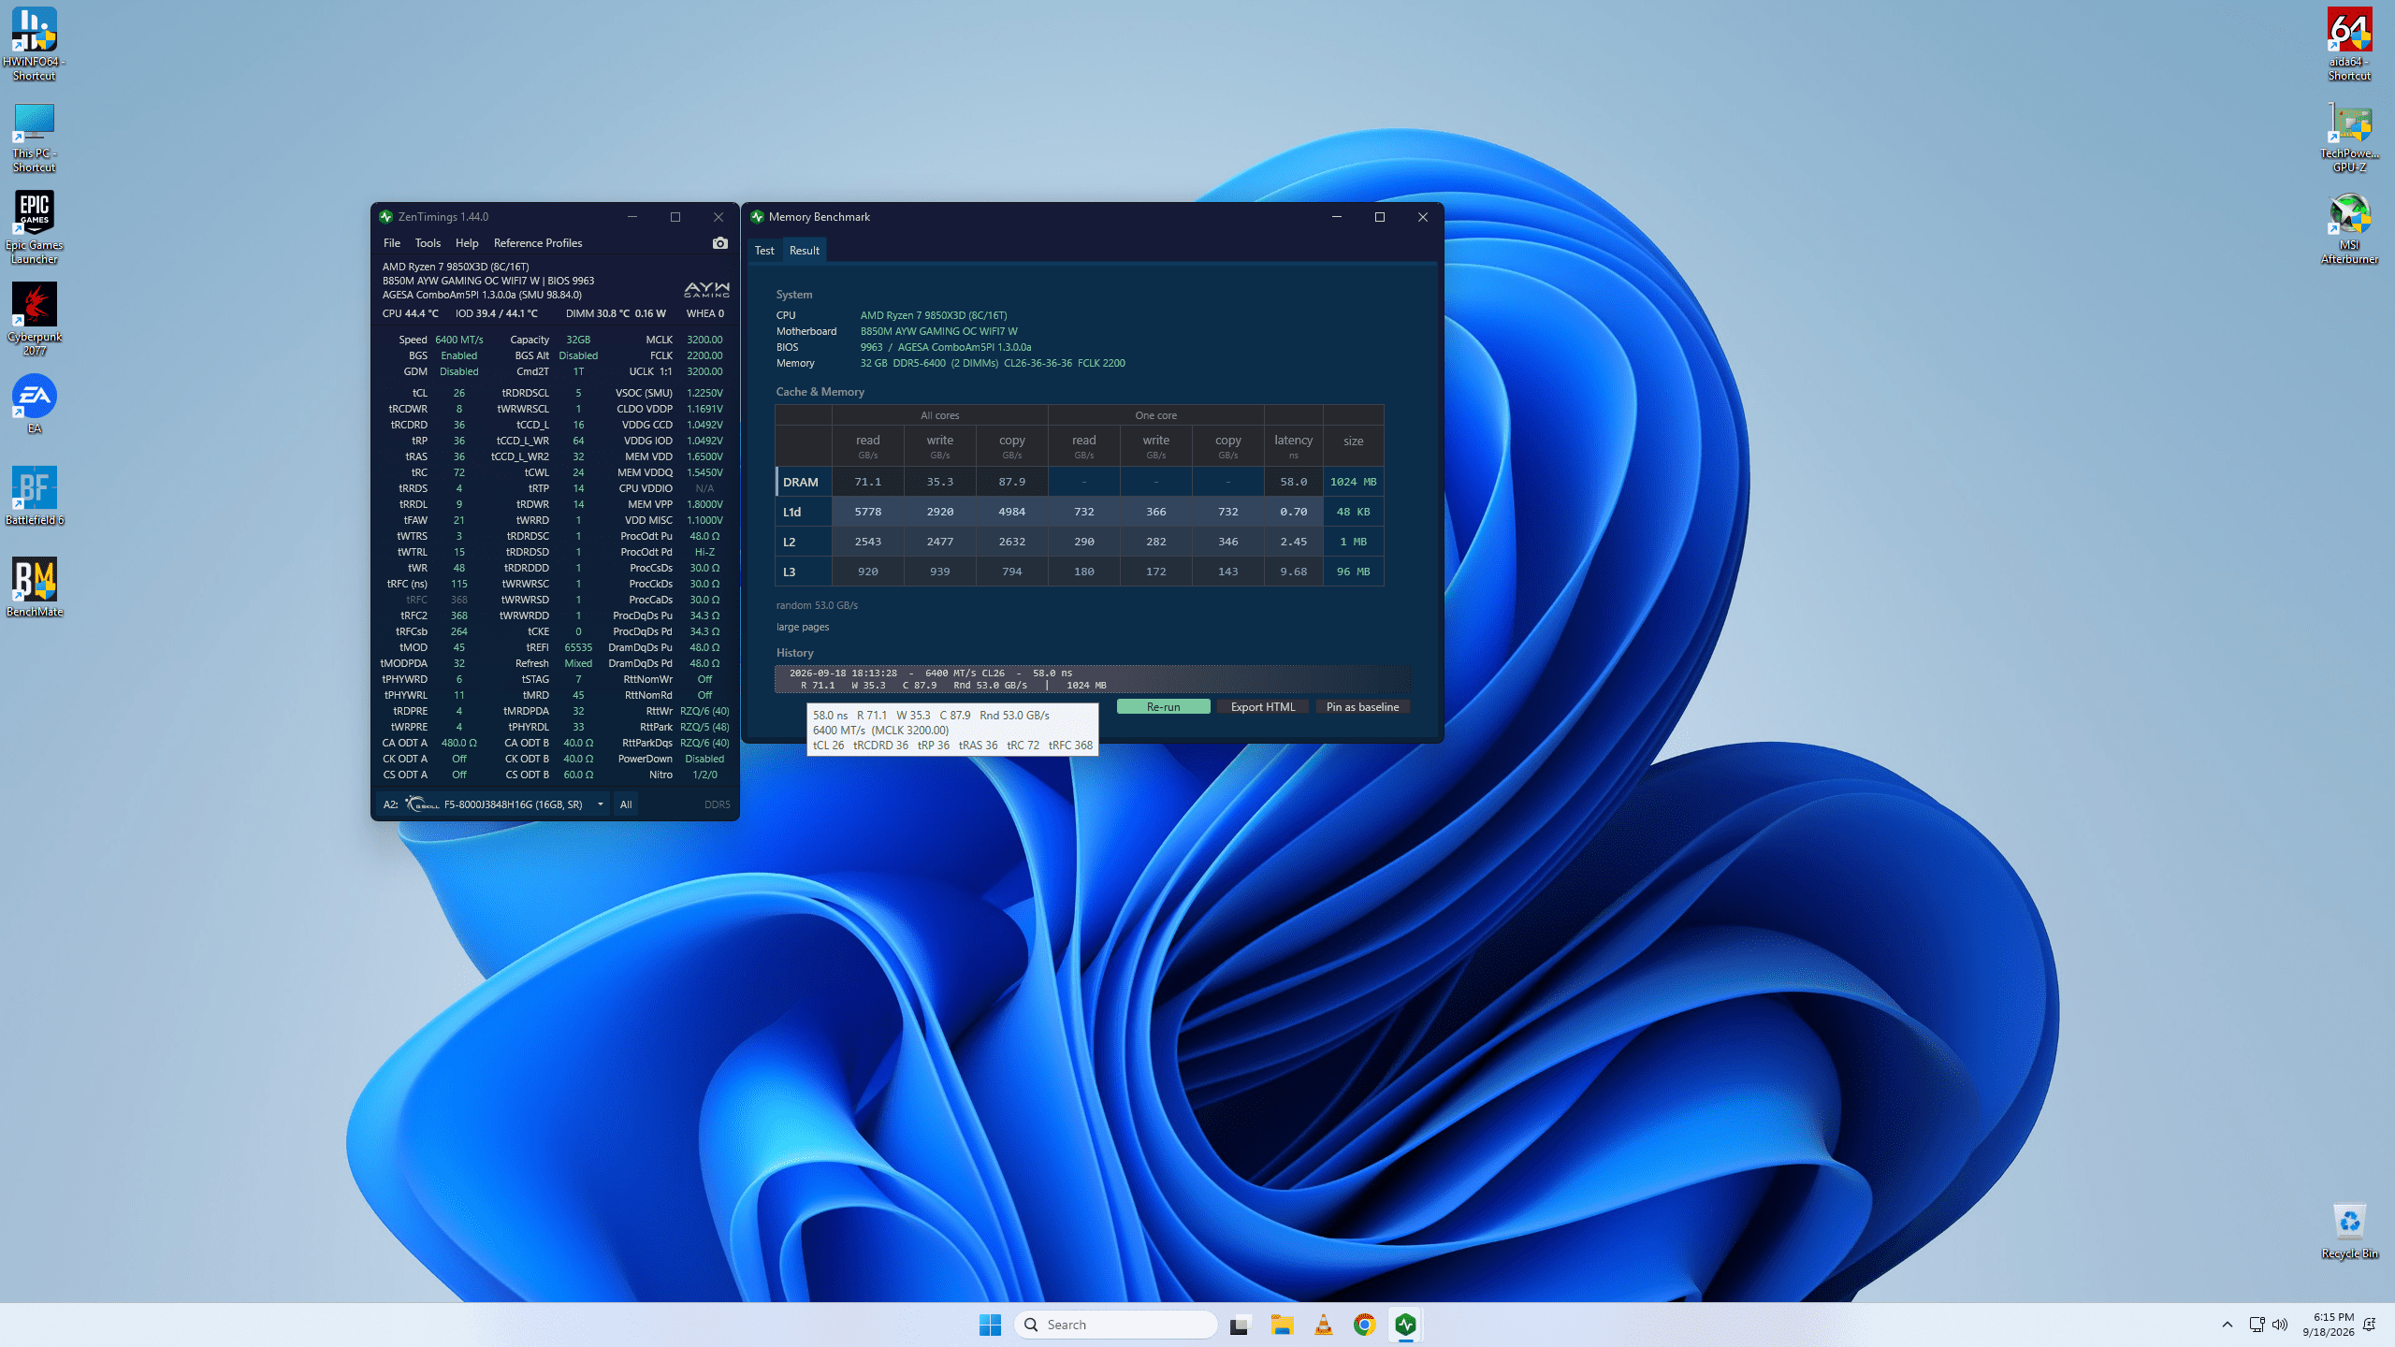This screenshot has height=1347, width=2395.
Task: Click the taskbar Search box
Action: pos(1115,1325)
